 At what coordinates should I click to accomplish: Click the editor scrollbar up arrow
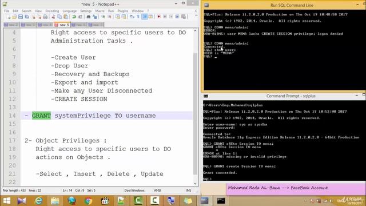coord(195,30)
